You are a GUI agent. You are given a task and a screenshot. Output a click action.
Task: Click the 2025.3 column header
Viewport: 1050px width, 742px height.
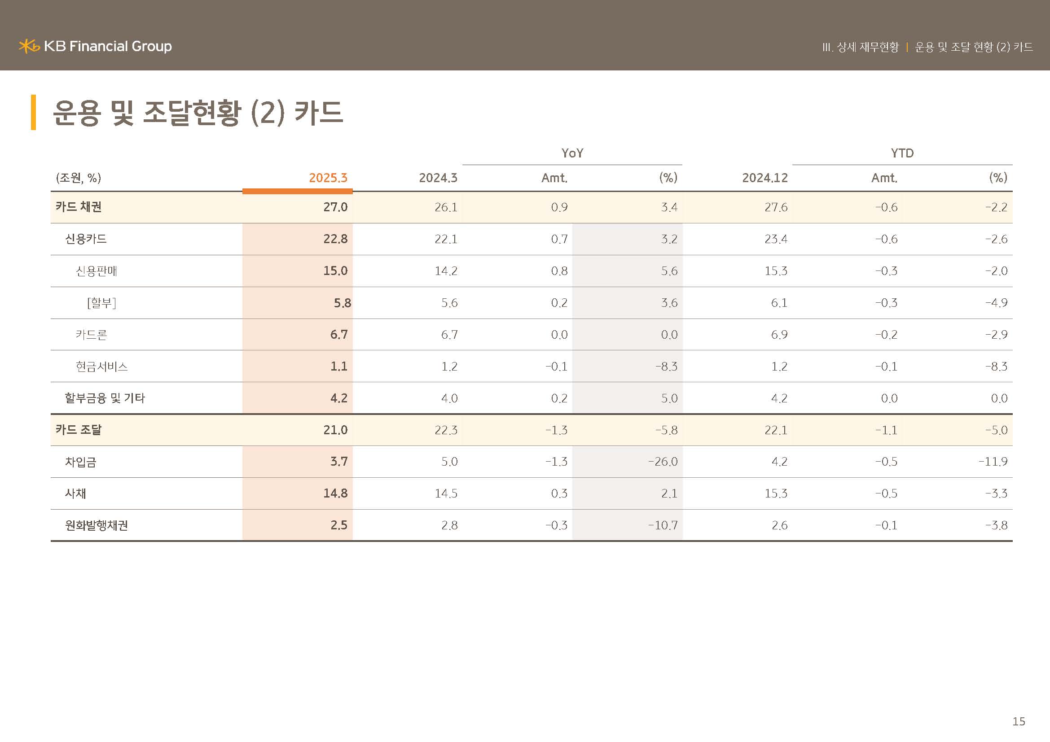tap(328, 178)
